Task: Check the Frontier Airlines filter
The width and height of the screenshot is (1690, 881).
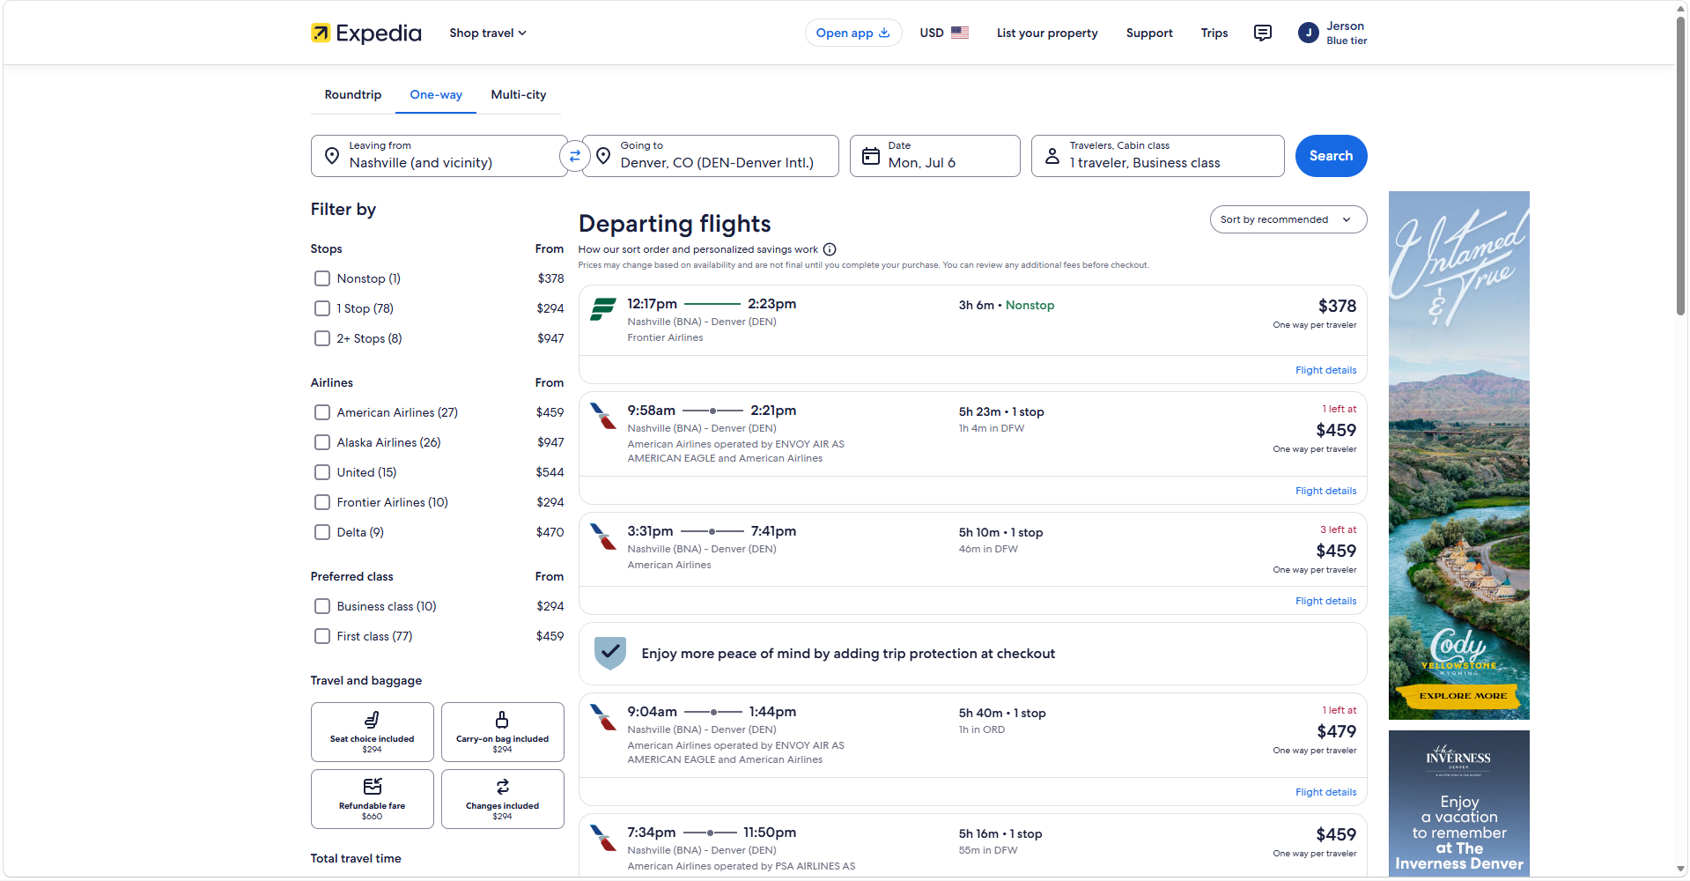Action: click(322, 502)
